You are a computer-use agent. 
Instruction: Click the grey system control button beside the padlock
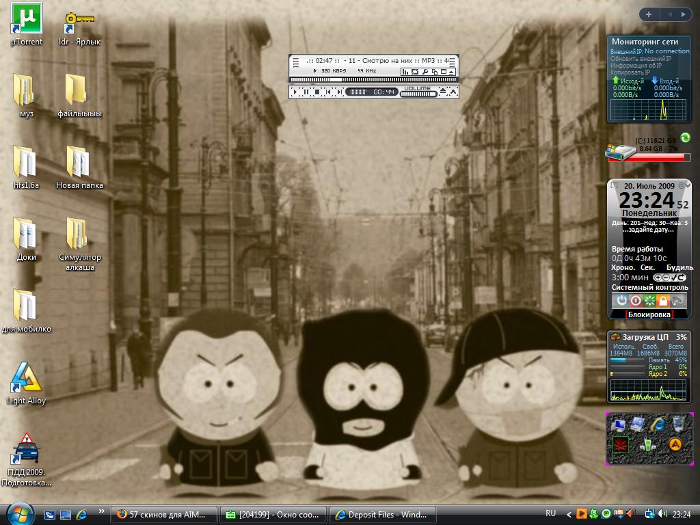pos(677,301)
